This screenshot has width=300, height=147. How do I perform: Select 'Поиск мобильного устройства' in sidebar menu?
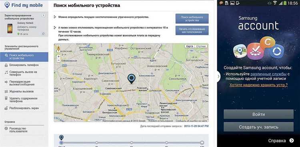point(24,57)
